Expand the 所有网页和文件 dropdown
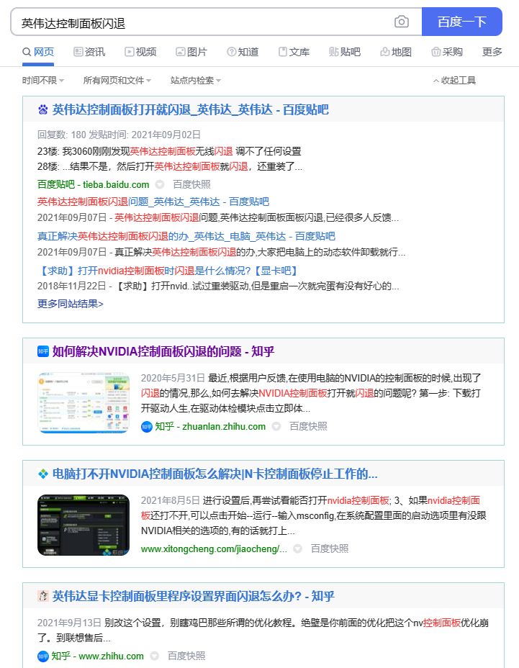 [x=117, y=81]
